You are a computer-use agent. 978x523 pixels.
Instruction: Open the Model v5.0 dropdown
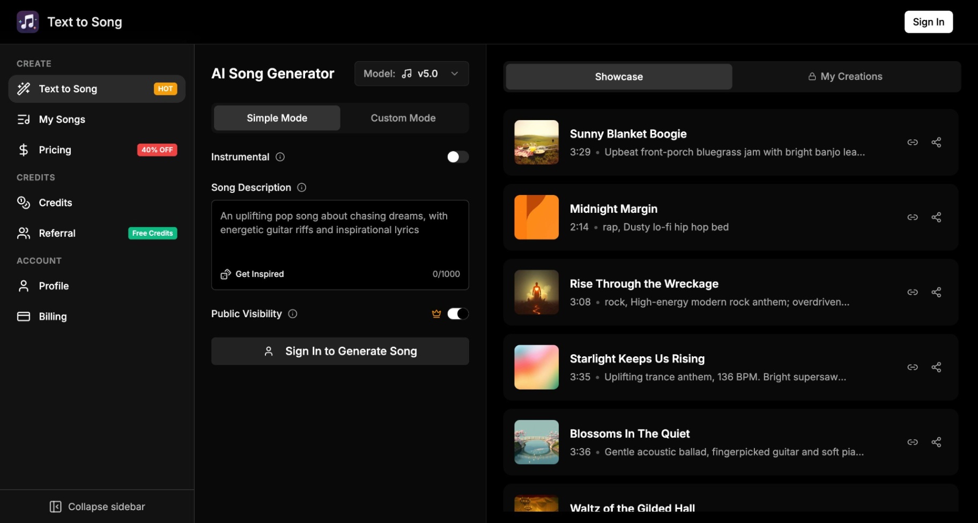(x=411, y=73)
